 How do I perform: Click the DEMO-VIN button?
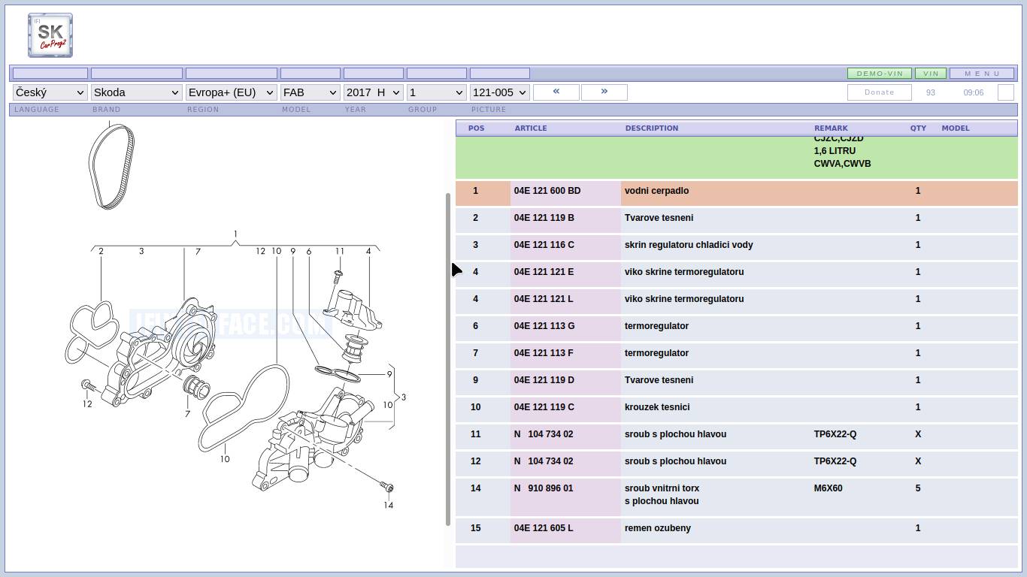pyautogui.click(x=880, y=74)
